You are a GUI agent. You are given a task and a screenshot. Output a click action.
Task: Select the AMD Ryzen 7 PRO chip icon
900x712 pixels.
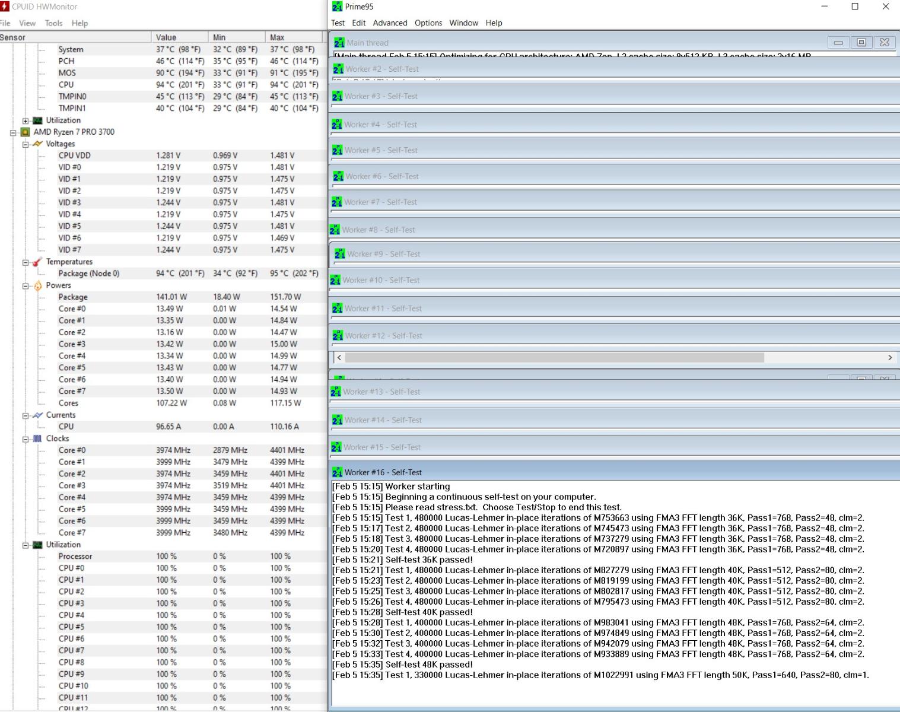click(25, 132)
